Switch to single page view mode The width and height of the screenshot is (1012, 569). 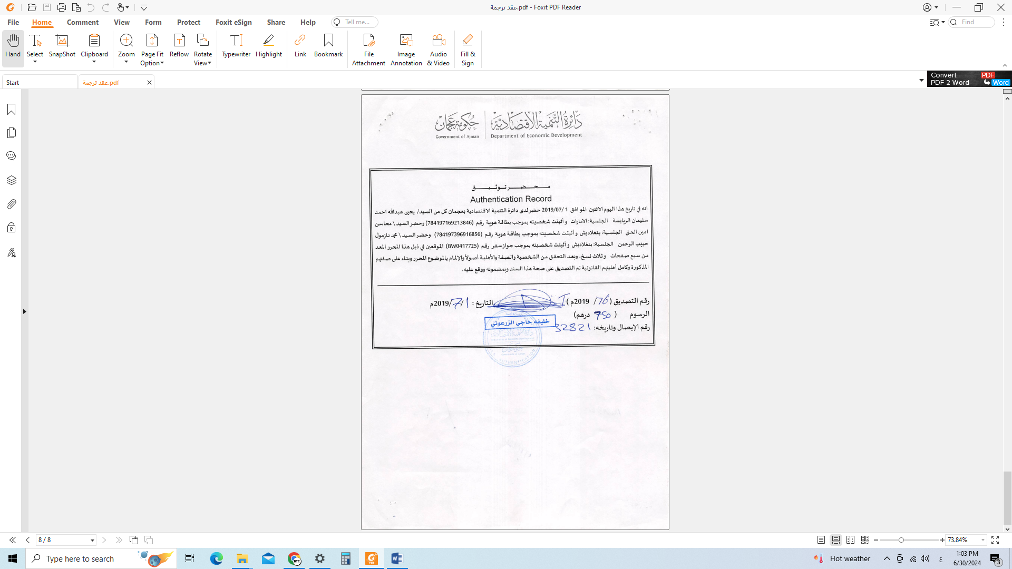coord(821,540)
